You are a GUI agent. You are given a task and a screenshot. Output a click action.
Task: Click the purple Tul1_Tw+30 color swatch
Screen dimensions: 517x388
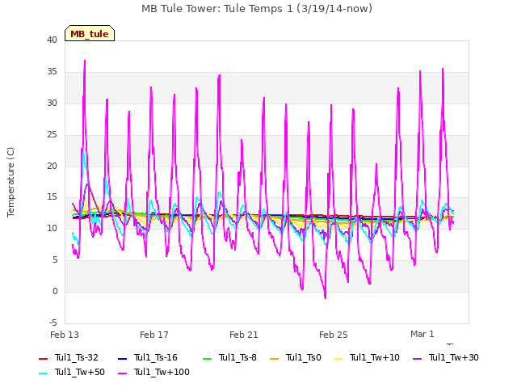pyautogui.click(x=417, y=359)
